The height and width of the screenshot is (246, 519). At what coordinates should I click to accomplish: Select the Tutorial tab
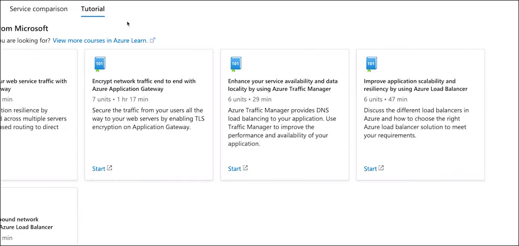tap(92, 9)
